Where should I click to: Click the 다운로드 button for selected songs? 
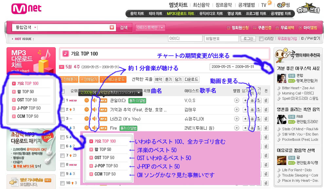coord(191,79)
